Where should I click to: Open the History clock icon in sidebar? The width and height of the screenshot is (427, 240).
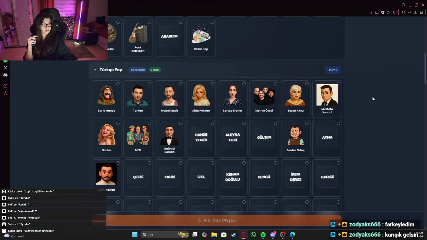[5, 86]
